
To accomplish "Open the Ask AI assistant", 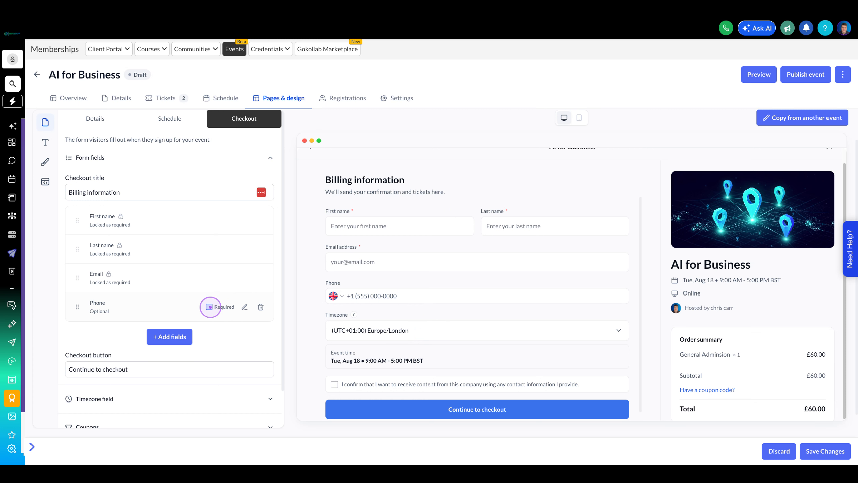I will 756,28.
